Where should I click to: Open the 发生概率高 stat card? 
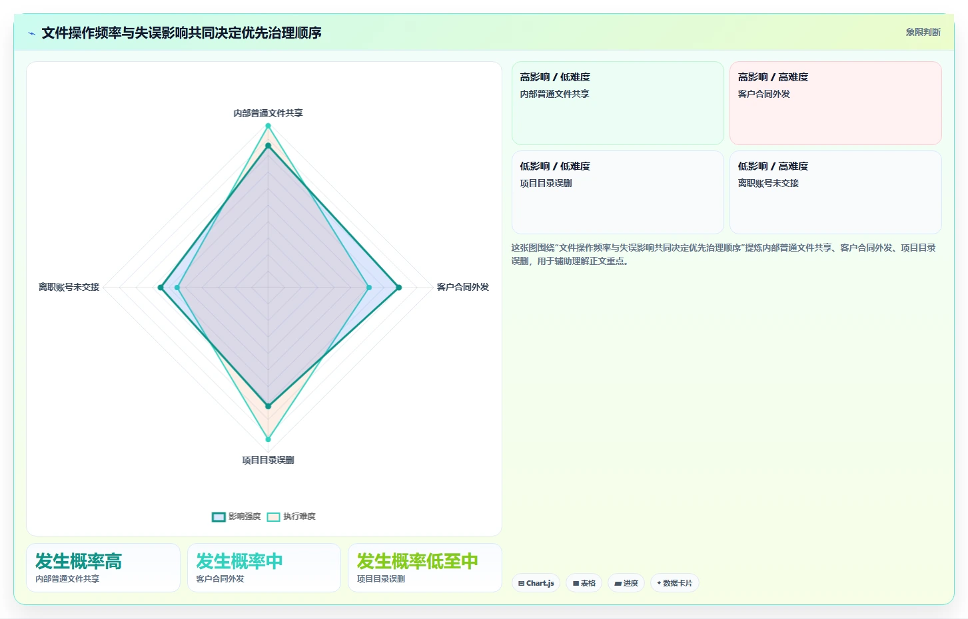click(x=103, y=568)
